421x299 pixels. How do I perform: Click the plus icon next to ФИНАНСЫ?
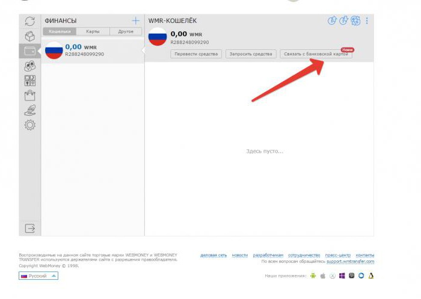(135, 20)
